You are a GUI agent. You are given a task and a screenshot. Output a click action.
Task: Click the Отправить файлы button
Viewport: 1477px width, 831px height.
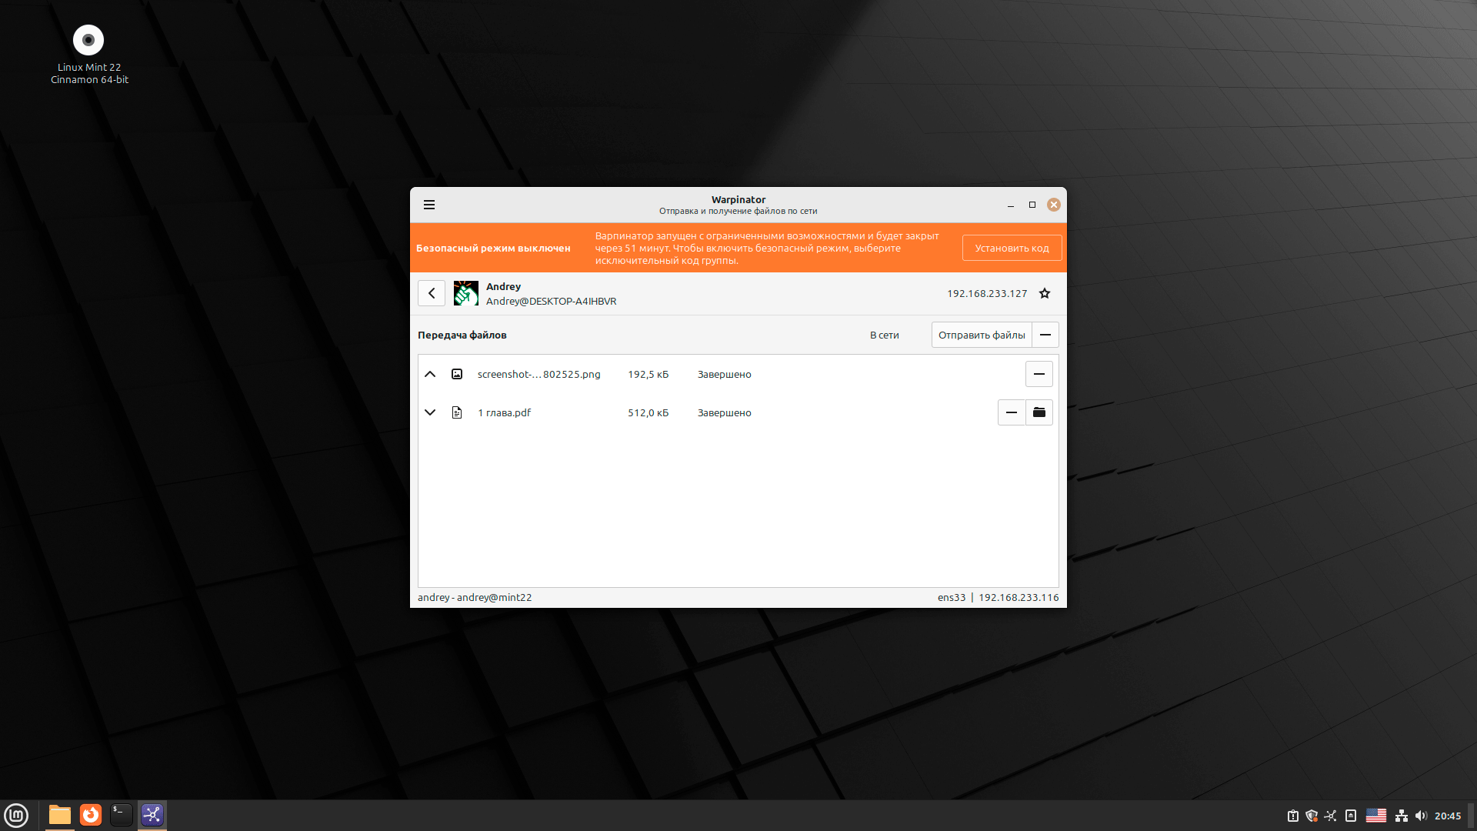[982, 335]
